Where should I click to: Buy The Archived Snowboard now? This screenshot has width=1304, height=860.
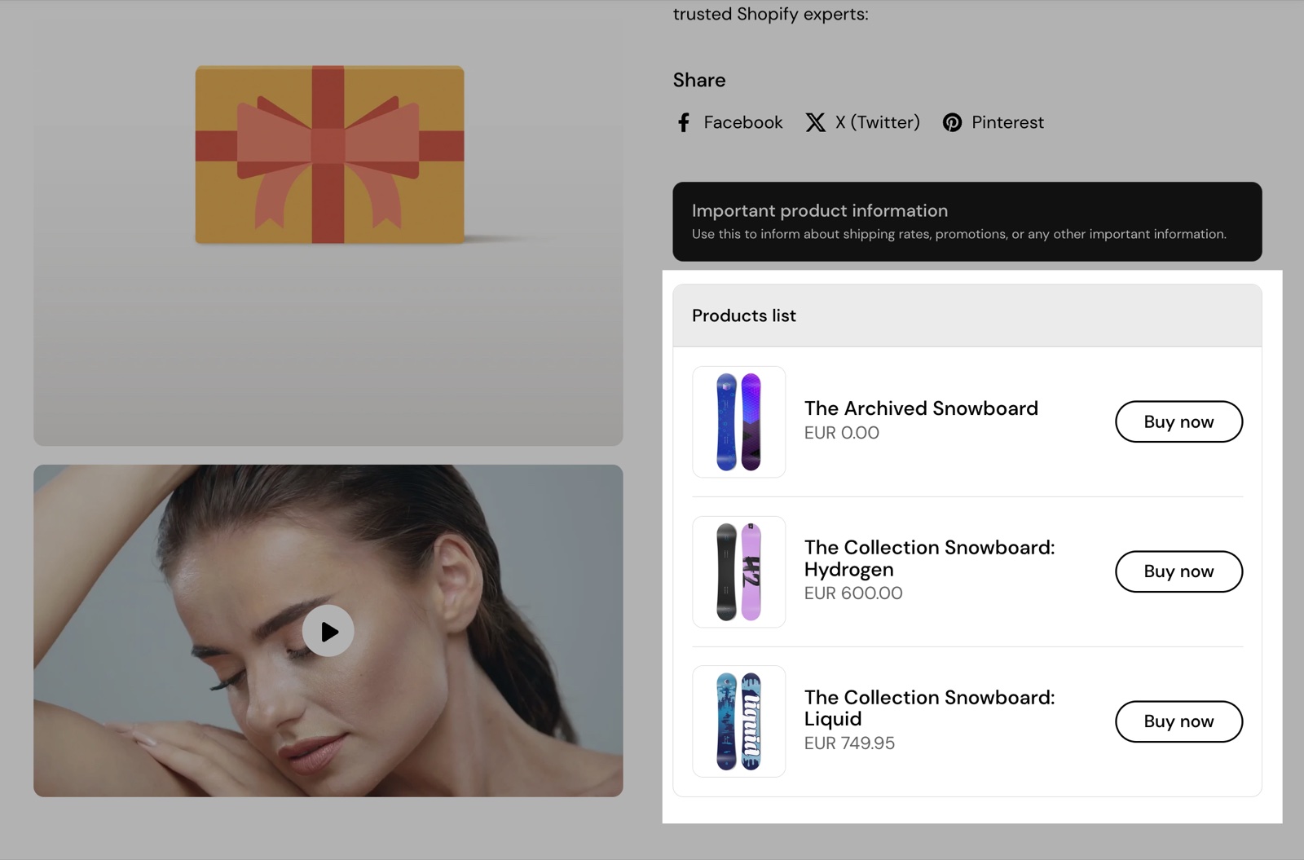point(1178,421)
